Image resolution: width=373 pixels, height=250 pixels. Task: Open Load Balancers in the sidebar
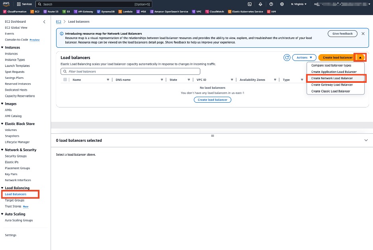(16, 194)
